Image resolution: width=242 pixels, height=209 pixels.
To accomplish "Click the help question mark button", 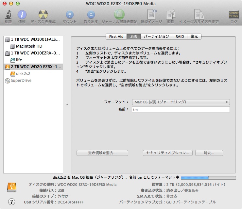I will [x=11, y=202].
